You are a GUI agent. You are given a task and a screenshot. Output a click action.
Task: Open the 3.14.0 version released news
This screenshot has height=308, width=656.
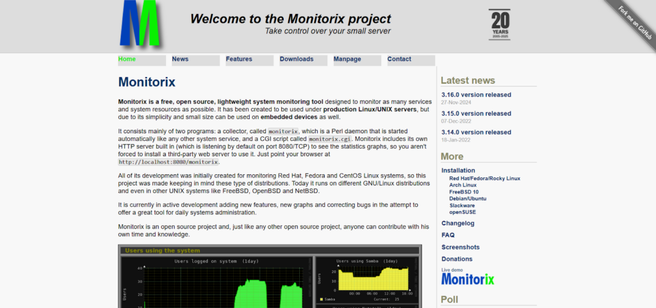pos(476,133)
